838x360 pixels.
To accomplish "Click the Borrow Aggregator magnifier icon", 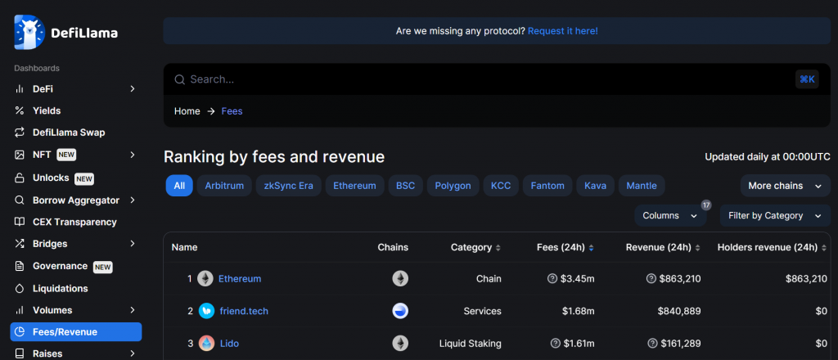I will [x=20, y=200].
